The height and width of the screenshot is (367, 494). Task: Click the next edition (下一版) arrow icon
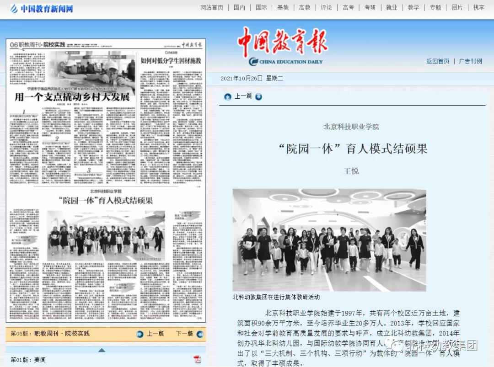point(200,334)
